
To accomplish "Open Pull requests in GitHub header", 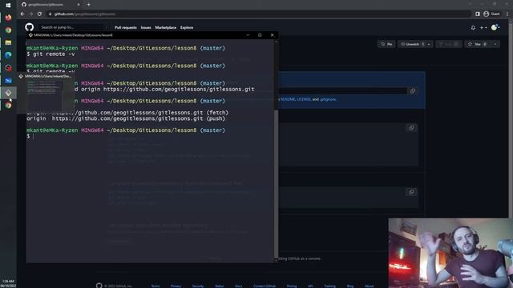I will (x=126, y=28).
